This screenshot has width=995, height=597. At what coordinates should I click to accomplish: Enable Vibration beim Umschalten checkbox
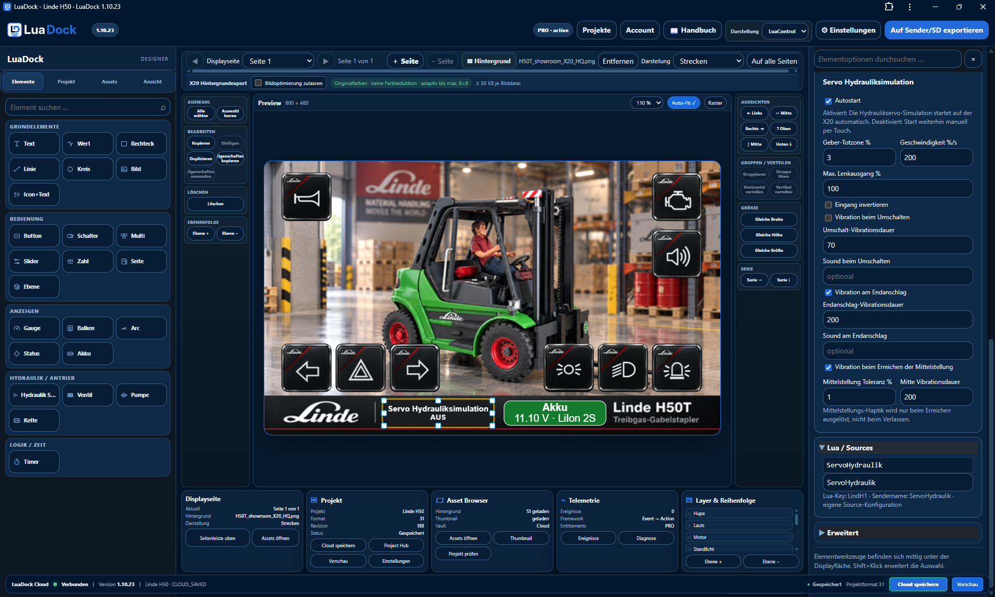[828, 217]
